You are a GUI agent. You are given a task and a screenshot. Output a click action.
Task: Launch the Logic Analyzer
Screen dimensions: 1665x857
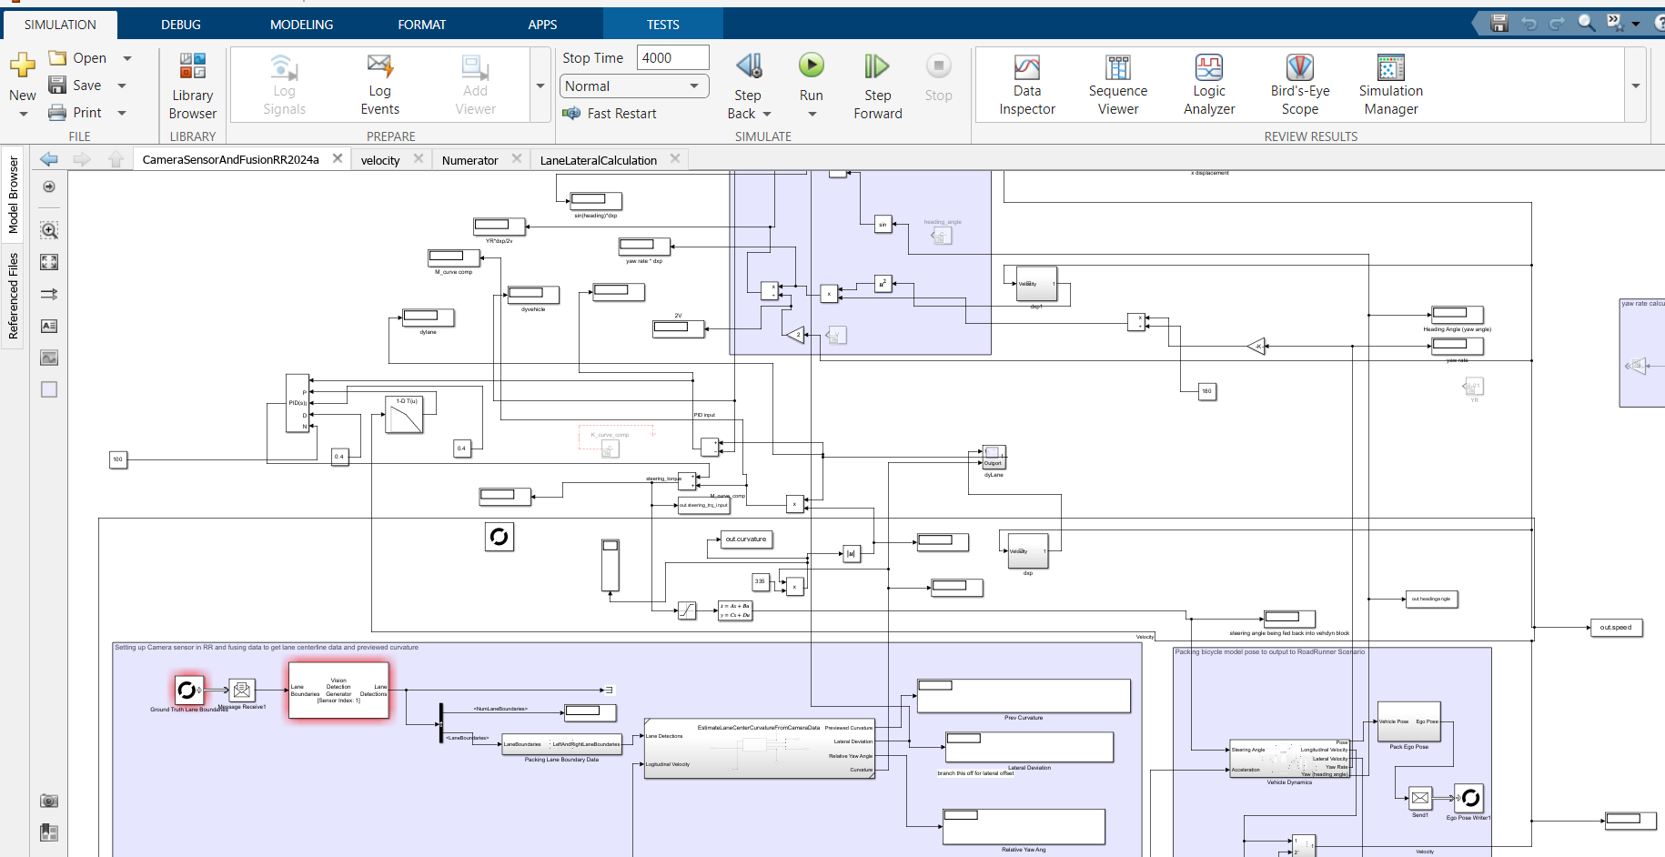1209,85
